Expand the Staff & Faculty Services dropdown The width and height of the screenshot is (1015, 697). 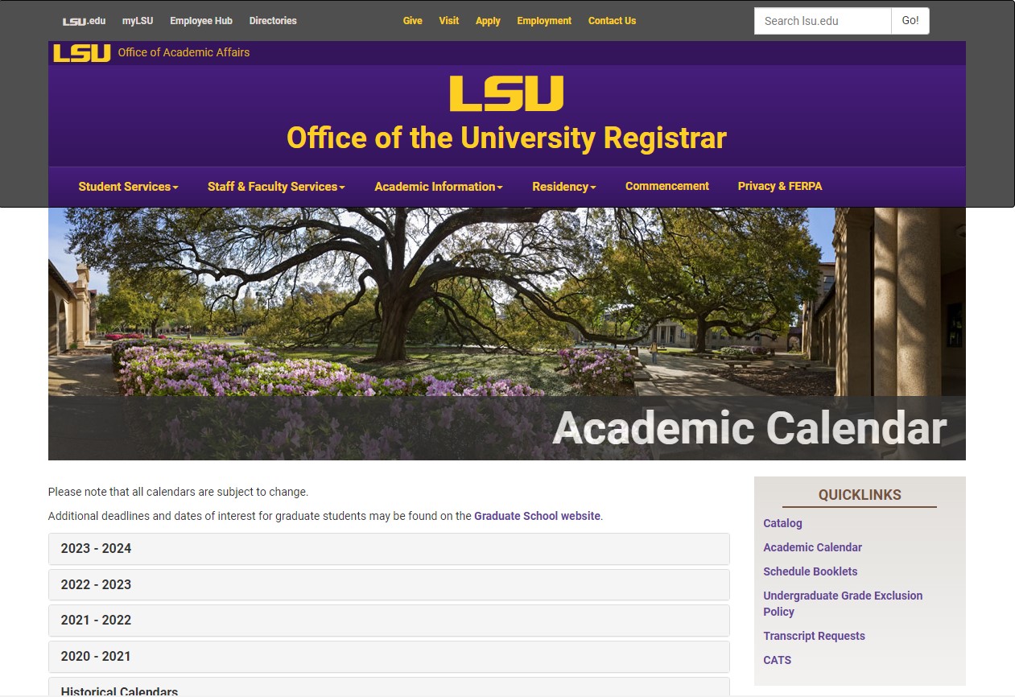coord(276,186)
